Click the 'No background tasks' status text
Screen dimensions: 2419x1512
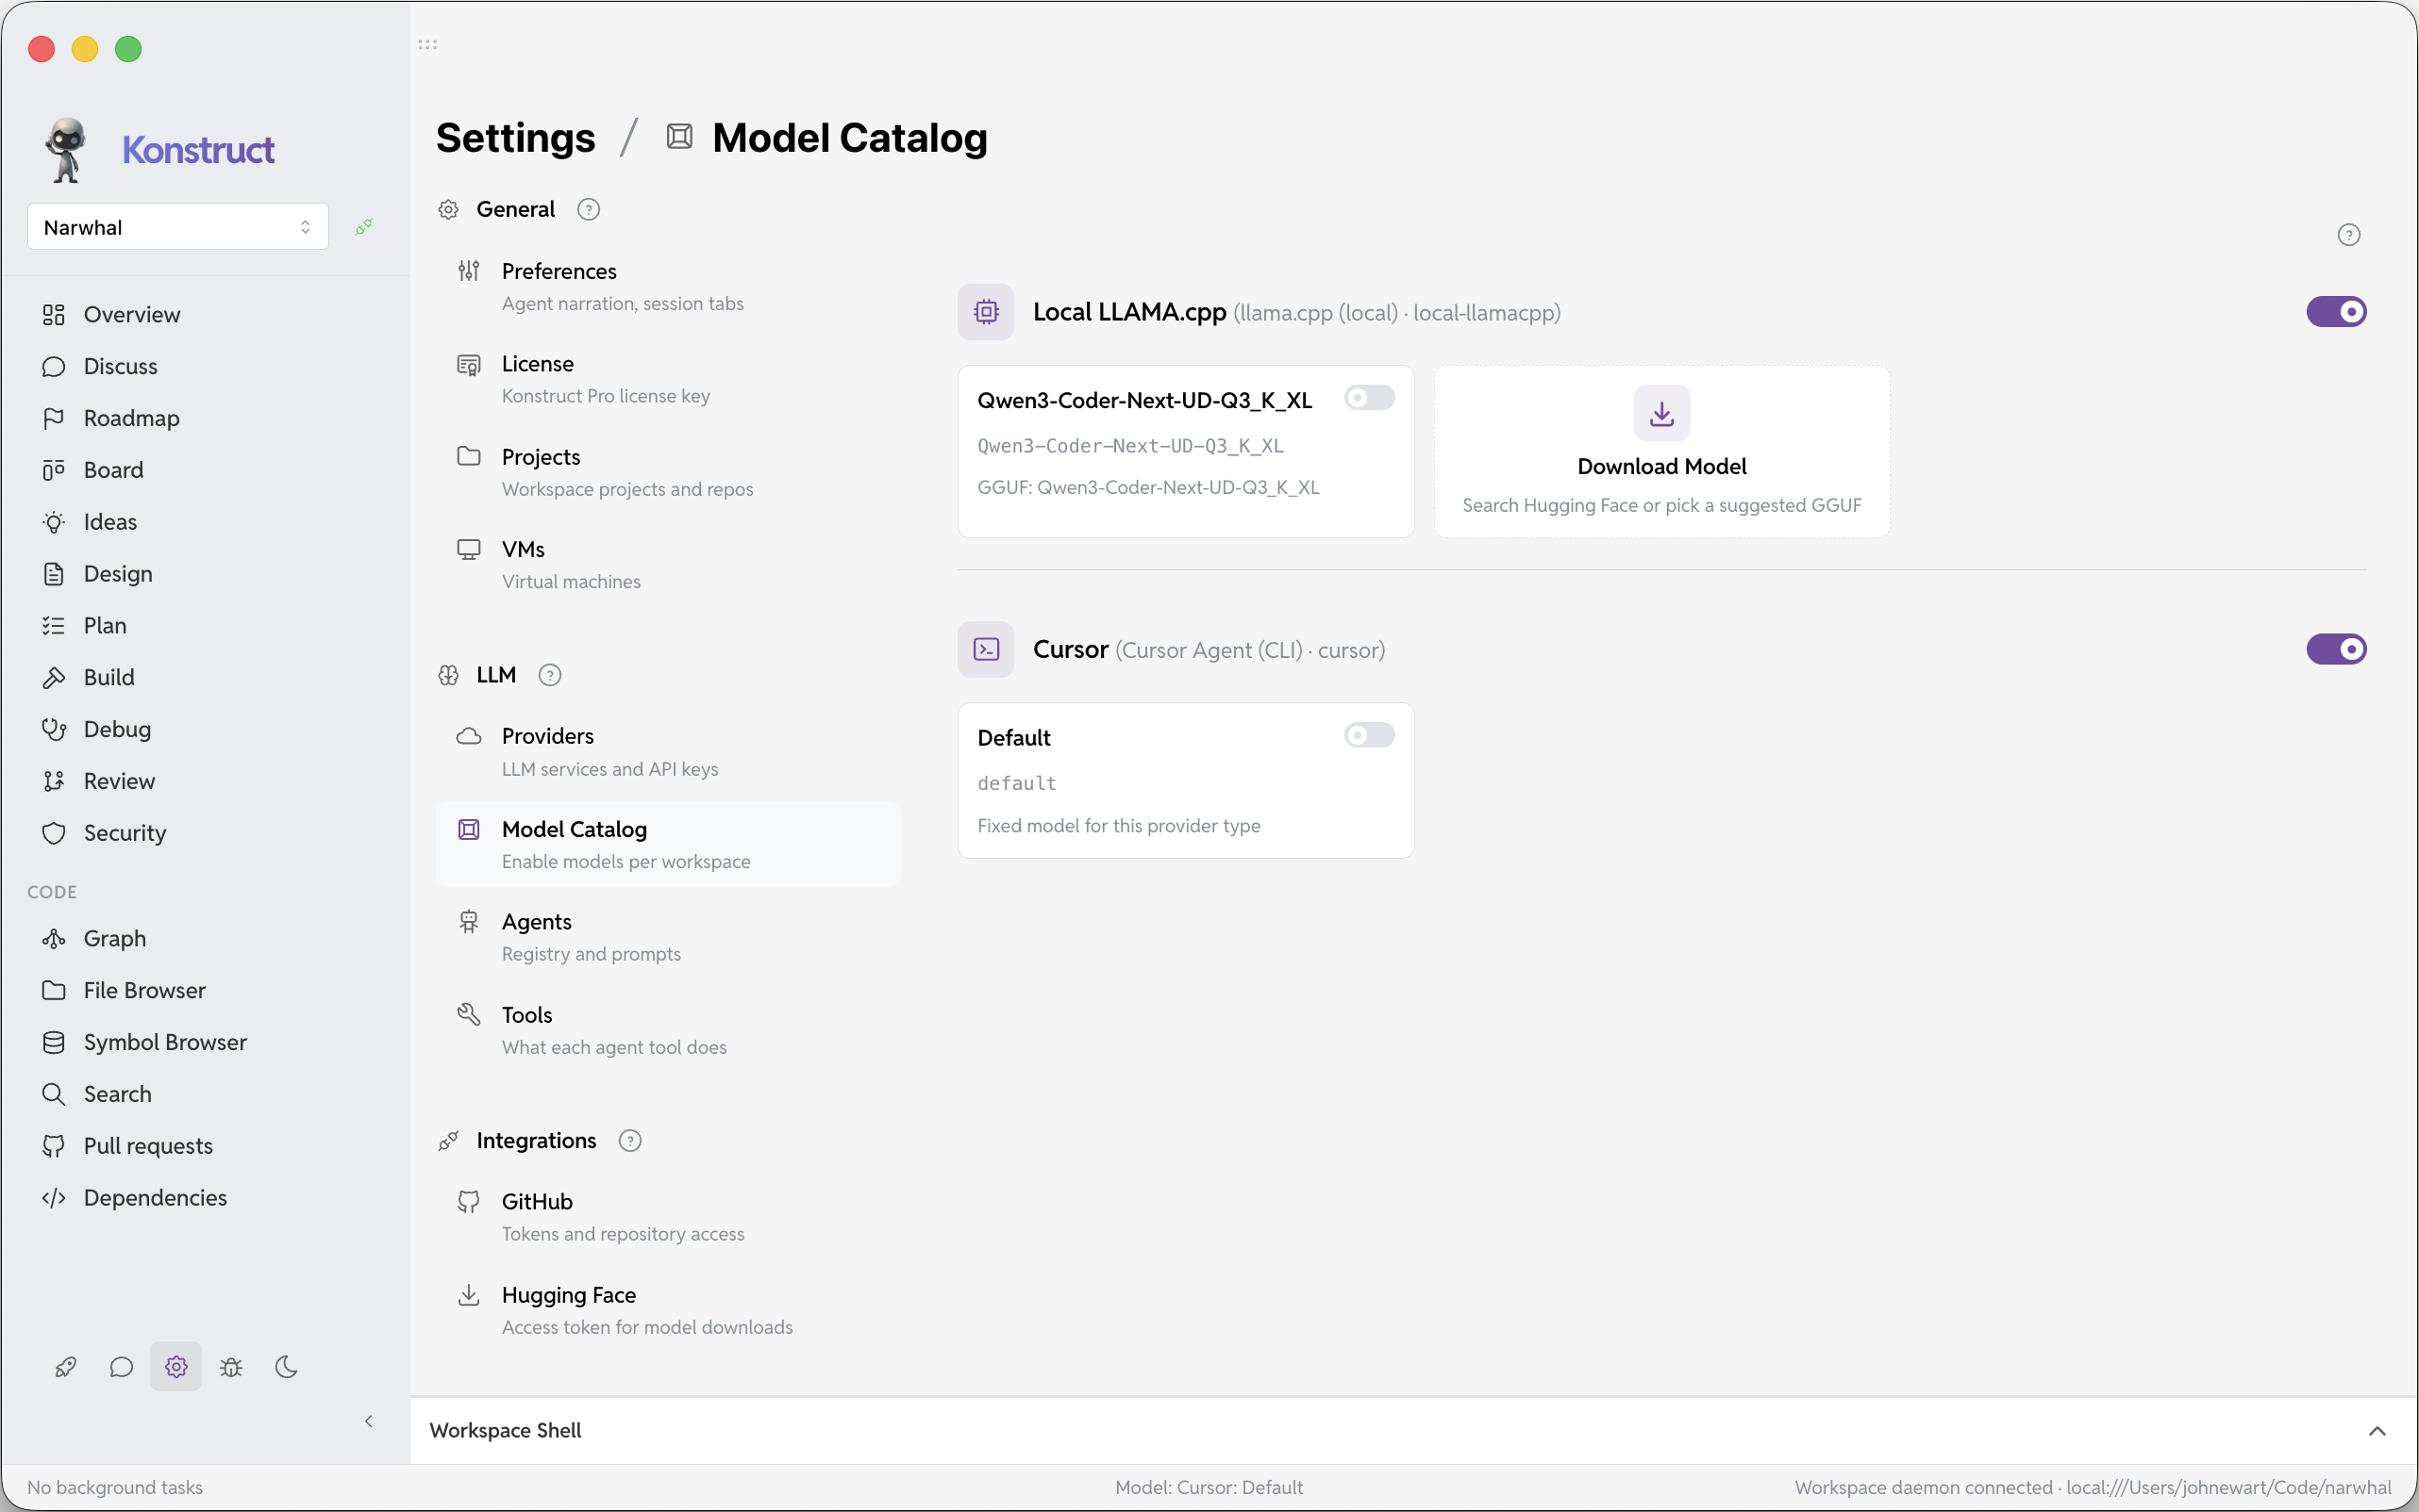(x=115, y=1488)
